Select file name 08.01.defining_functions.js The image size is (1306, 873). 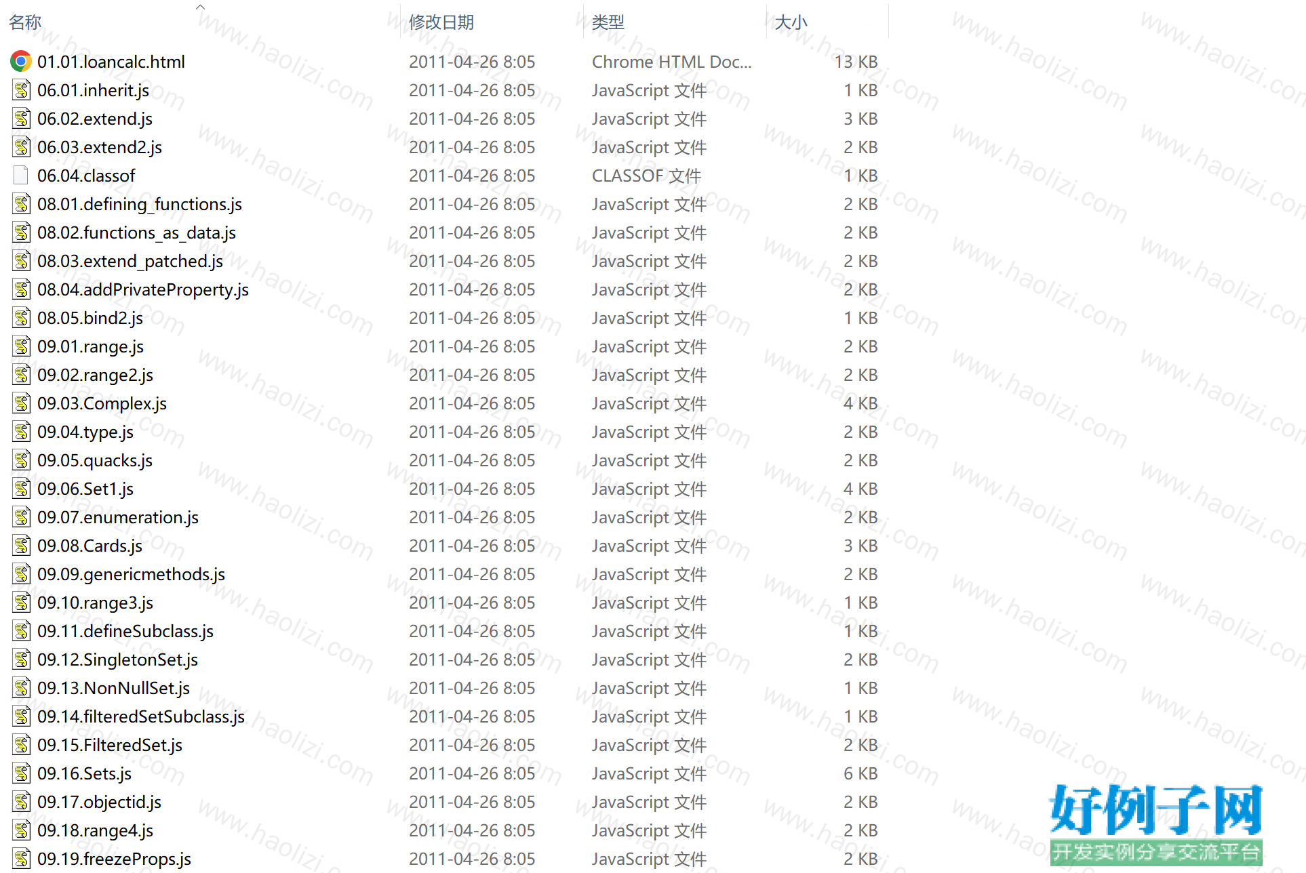(x=140, y=204)
